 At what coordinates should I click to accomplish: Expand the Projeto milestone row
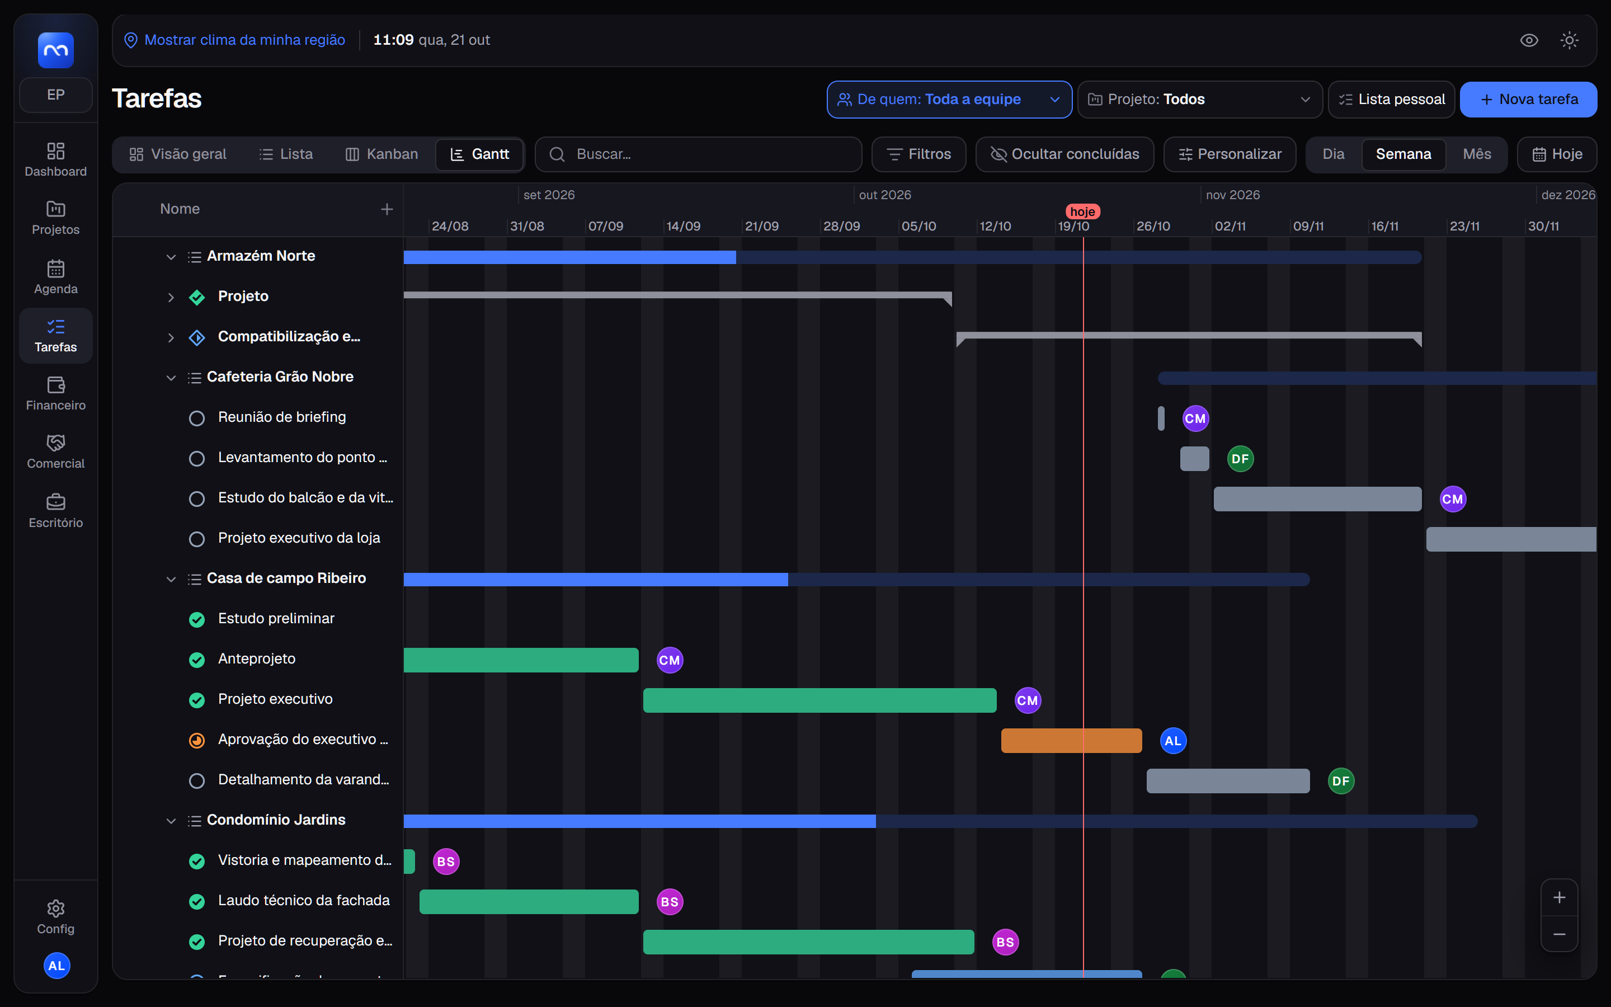pyautogui.click(x=171, y=297)
